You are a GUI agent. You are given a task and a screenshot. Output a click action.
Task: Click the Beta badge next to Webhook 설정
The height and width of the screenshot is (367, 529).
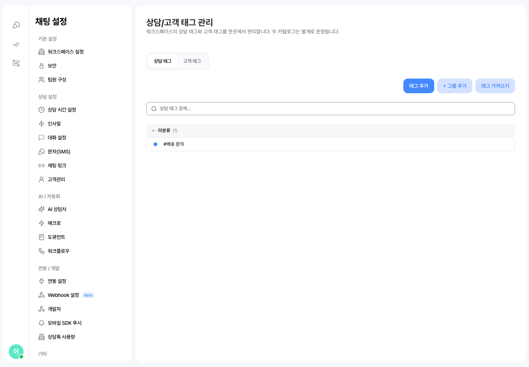pyautogui.click(x=88, y=295)
